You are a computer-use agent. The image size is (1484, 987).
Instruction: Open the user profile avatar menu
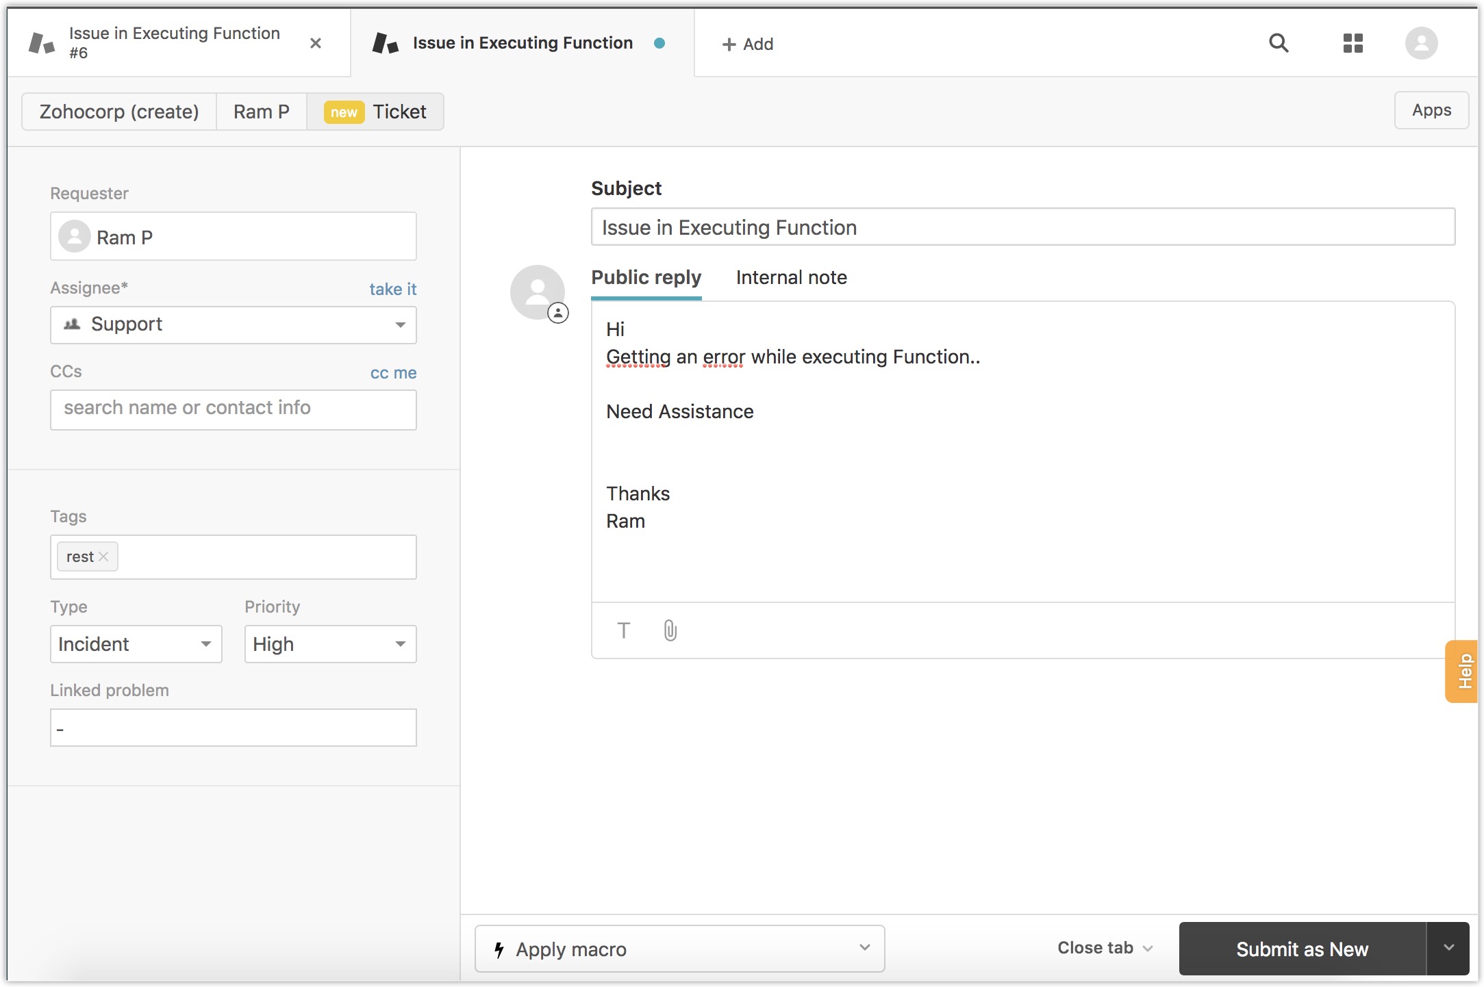click(1421, 43)
